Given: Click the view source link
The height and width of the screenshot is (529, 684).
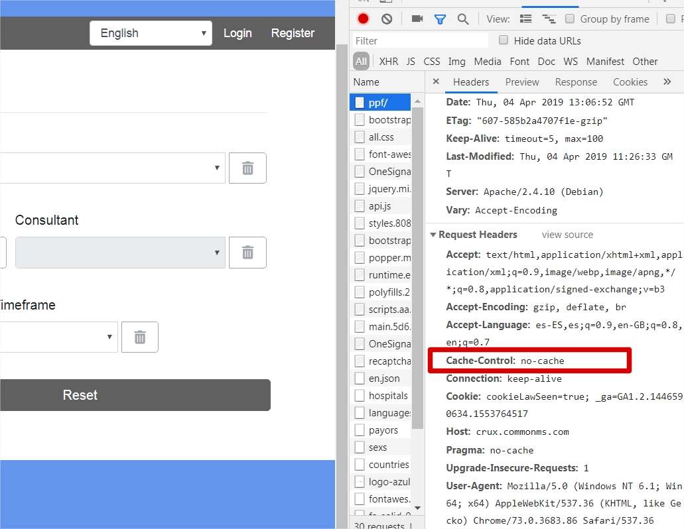Looking at the screenshot, I should tap(567, 234).
